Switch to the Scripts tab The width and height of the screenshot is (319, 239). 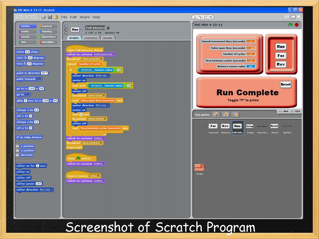tap(74, 38)
